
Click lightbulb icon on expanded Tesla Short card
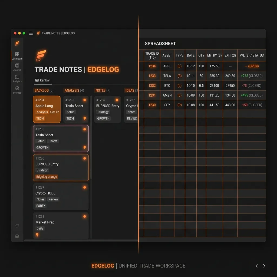(85, 147)
